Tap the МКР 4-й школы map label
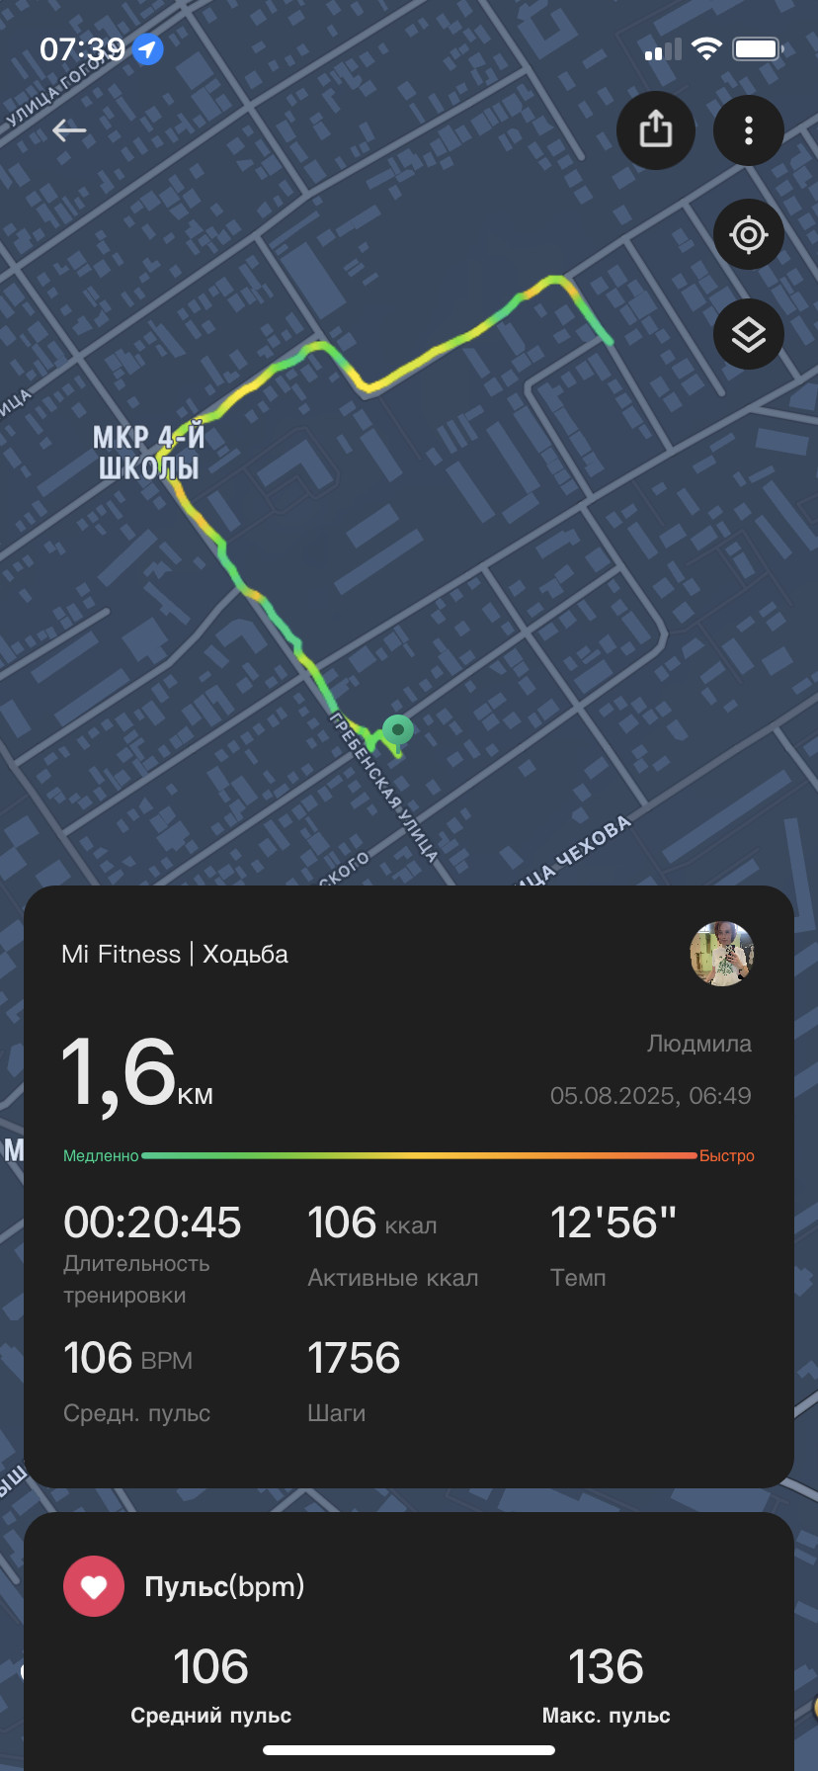The width and height of the screenshot is (818, 1771). (148, 452)
